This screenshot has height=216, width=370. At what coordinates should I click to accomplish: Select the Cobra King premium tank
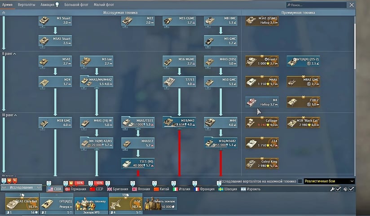pyautogui.click(x=262, y=163)
